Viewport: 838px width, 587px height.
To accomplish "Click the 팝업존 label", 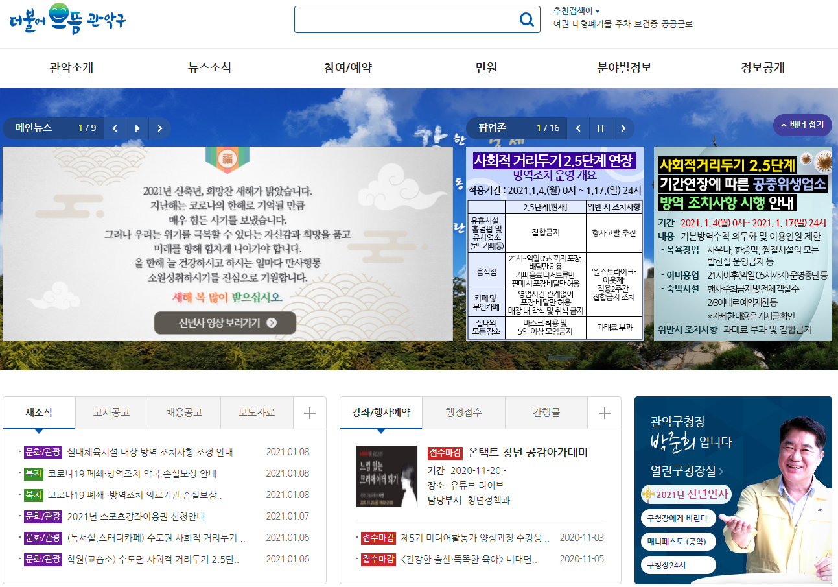I will pos(492,128).
